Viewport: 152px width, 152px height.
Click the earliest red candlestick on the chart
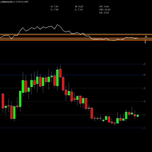click(3, 101)
